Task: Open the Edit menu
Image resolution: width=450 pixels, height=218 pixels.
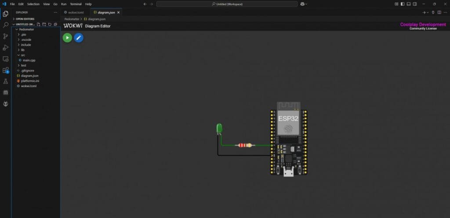Action: click(x=21, y=4)
